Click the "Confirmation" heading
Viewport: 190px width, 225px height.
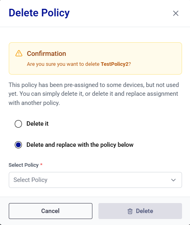point(47,53)
